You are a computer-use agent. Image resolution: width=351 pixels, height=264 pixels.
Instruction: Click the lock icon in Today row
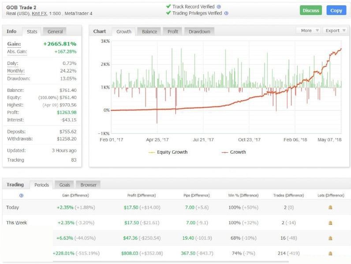(330, 207)
